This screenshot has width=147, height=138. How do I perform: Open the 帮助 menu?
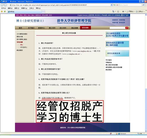coord(38,8)
